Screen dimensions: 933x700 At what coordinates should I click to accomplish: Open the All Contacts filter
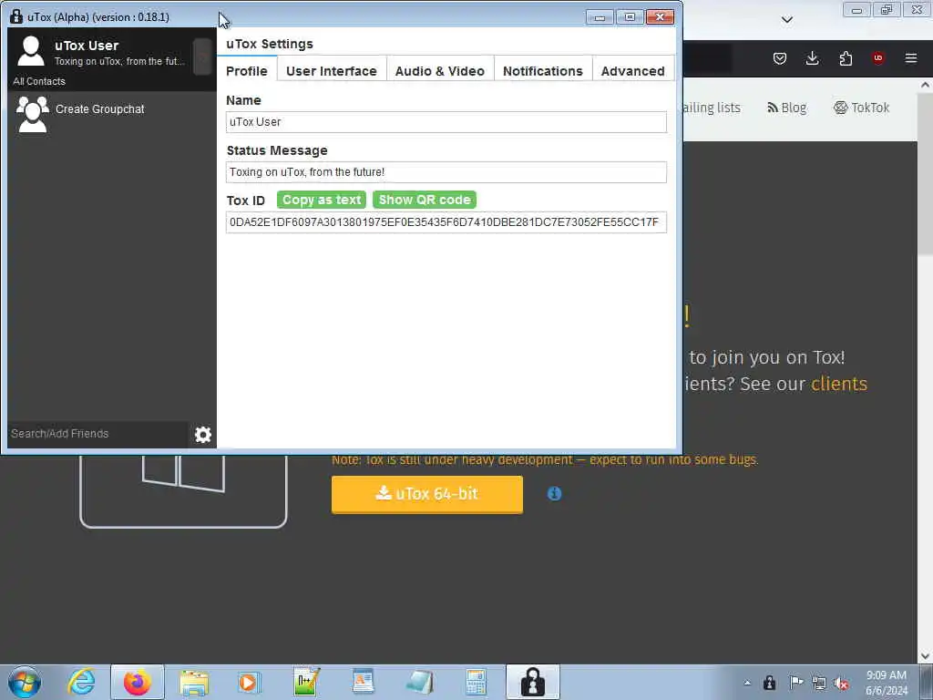(x=39, y=81)
